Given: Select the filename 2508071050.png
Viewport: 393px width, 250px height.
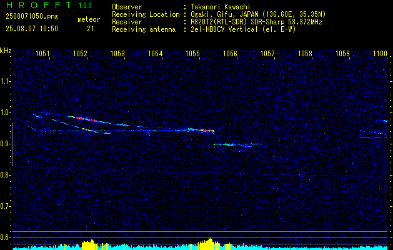Looking at the screenshot, I should click(32, 16).
